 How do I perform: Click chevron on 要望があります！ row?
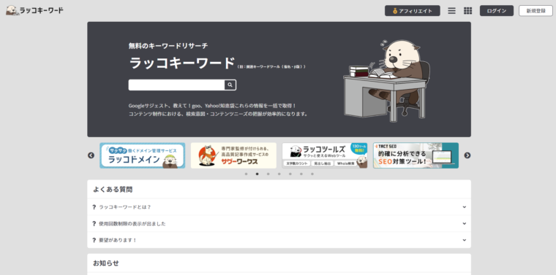click(x=464, y=240)
